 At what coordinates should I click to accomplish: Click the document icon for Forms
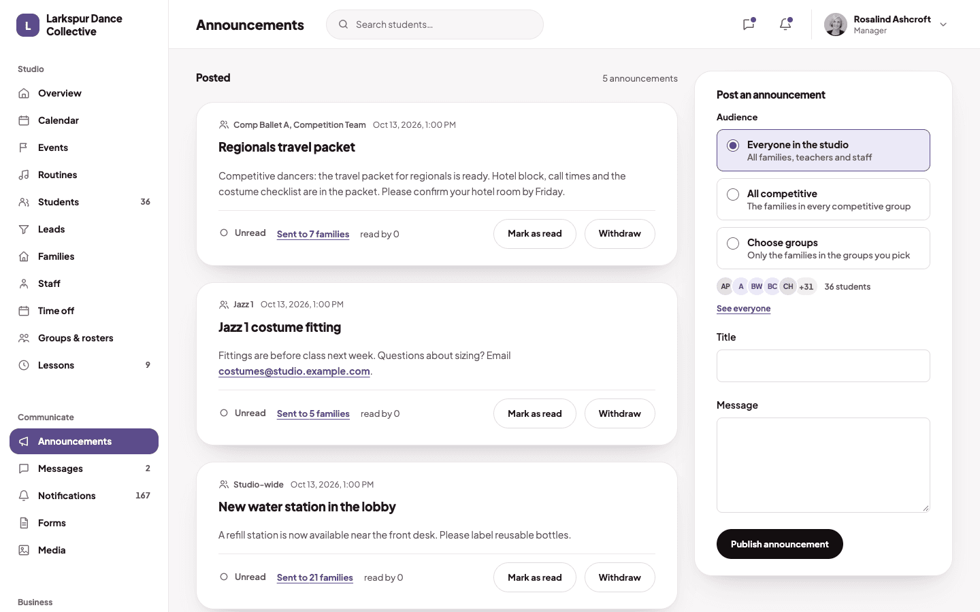pyautogui.click(x=24, y=523)
